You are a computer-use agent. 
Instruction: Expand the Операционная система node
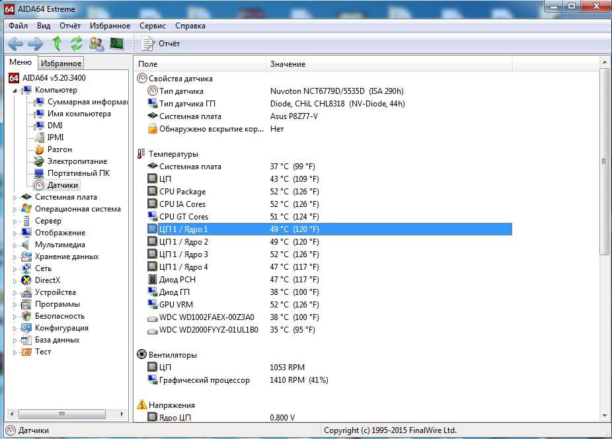pyautogui.click(x=15, y=210)
